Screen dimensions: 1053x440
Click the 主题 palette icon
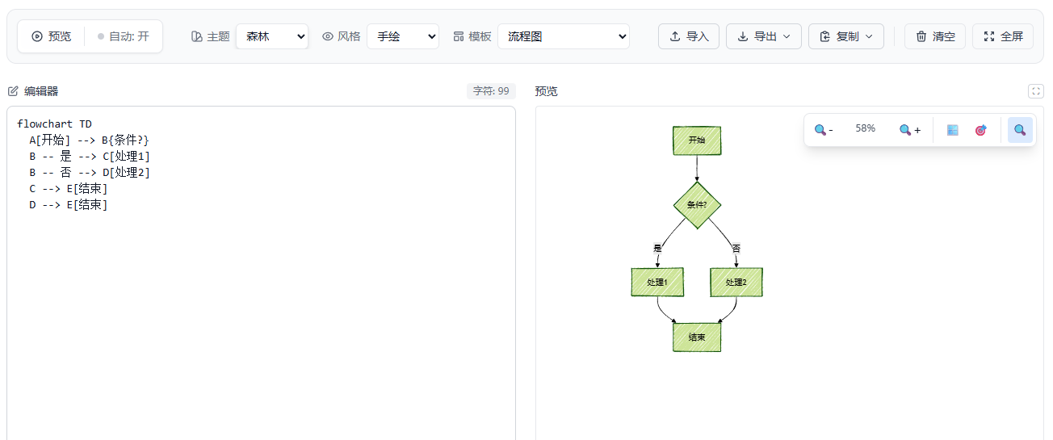[x=196, y=36]
